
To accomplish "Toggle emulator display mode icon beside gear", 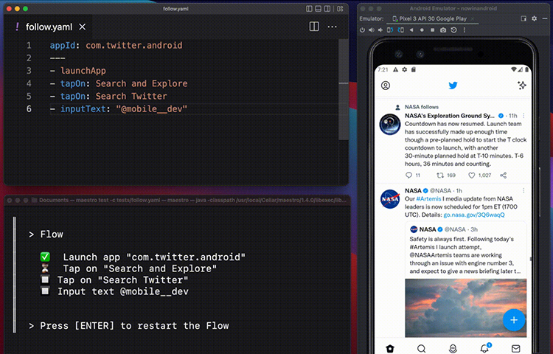I will click(524, 18).
